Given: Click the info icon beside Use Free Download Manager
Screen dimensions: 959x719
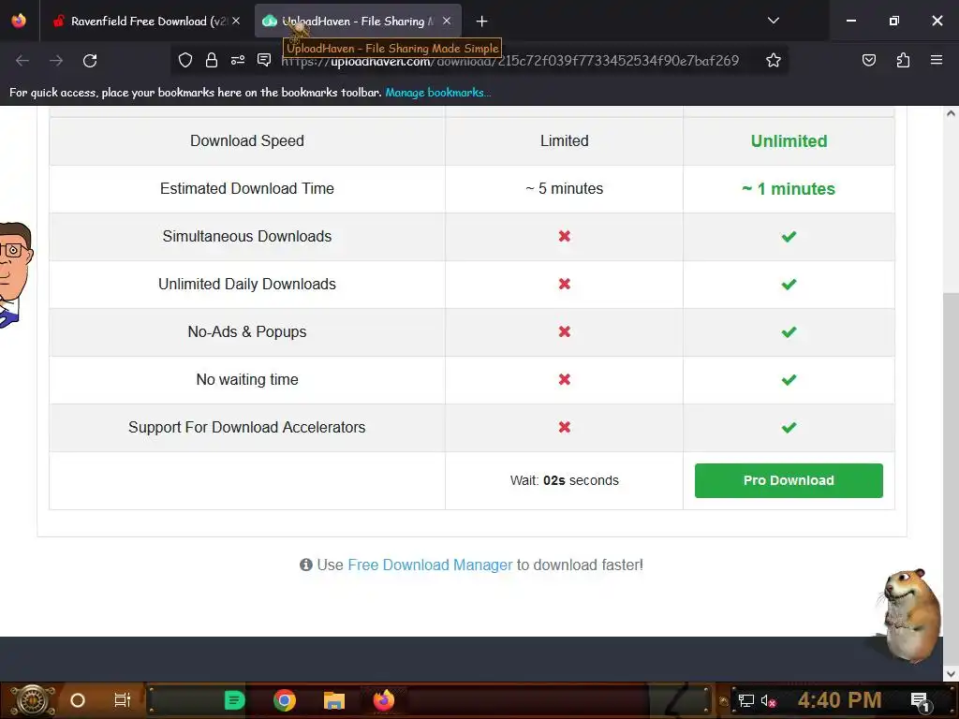Looking at the screenshot, I should [x=306, y=565].
